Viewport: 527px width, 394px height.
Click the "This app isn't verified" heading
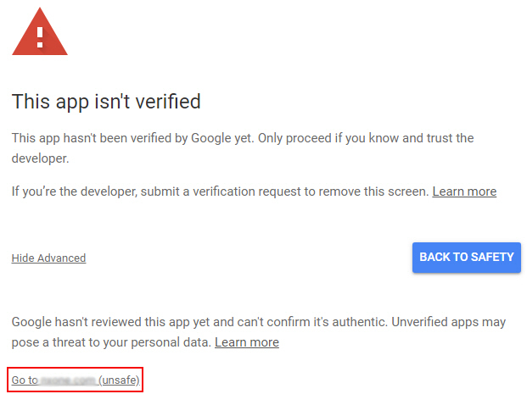pos(106,102)
